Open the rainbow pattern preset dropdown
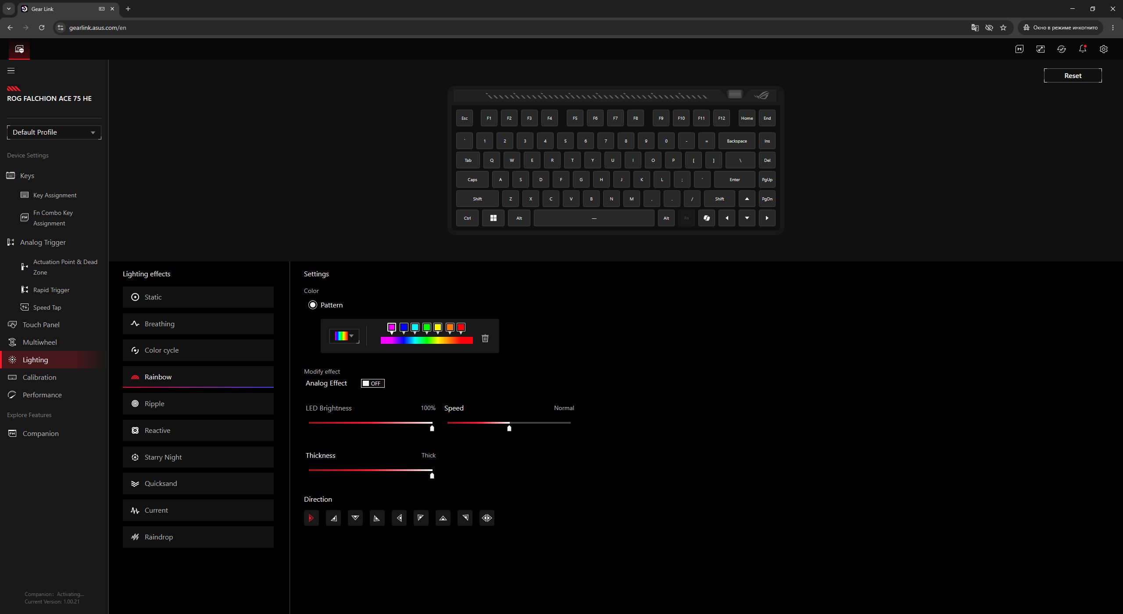The width and height of the screenshot is (1123, 614). coord(344,336)
